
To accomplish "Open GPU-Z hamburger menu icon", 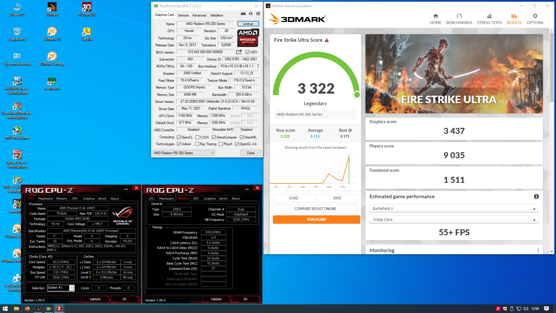I will point(258,14).
